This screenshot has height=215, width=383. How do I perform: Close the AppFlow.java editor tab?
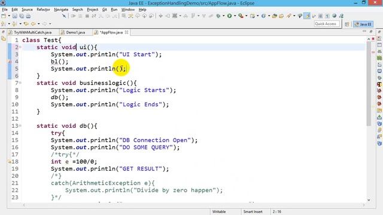[126, 32]
